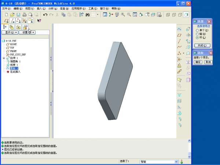Screen dimensions: 220x165
Task: Select the 环(L) radio option
Action: [197, 38]
